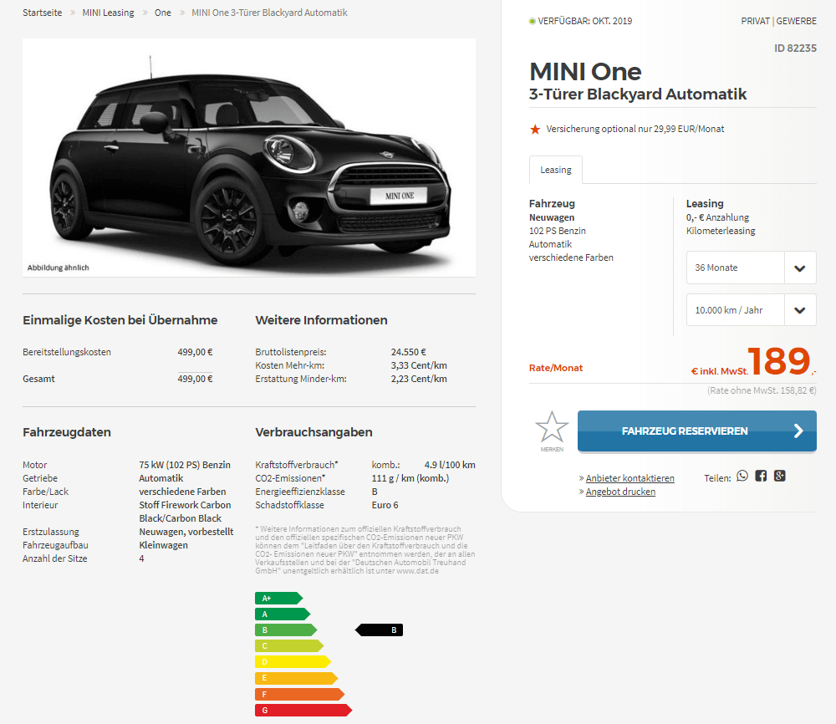Open the Anbieter kontaktieren link
This screenshot has height=724, width=836.
coord(630,478)
